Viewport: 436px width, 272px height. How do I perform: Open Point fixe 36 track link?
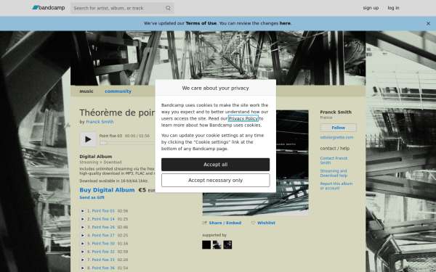(103, 268)
